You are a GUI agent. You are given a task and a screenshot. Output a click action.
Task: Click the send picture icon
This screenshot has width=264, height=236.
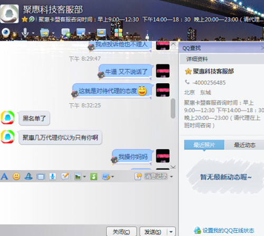click(x=78, y=176)
